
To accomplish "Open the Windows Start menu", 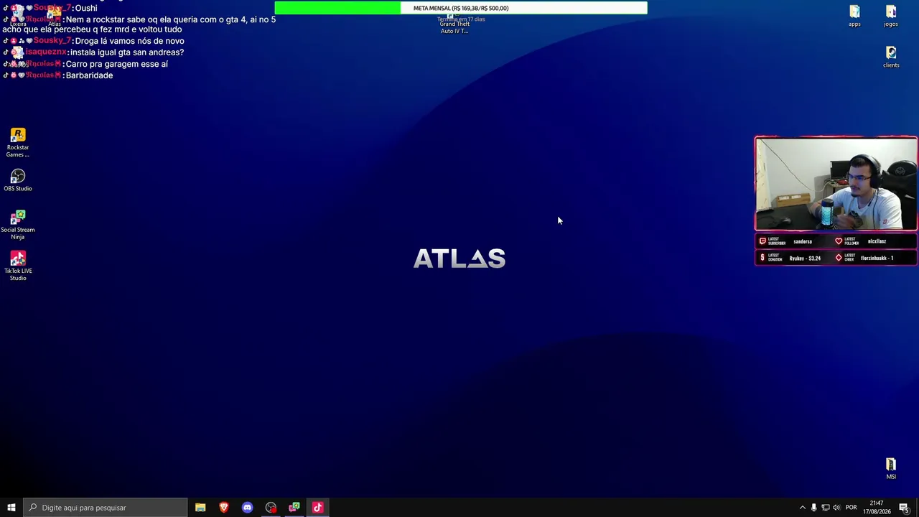I will click(11, 508).
